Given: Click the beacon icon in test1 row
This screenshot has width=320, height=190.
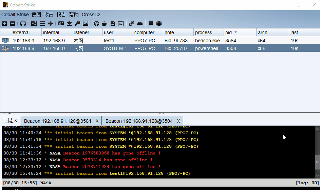Looking at the screenshot, I should [5, 40].
